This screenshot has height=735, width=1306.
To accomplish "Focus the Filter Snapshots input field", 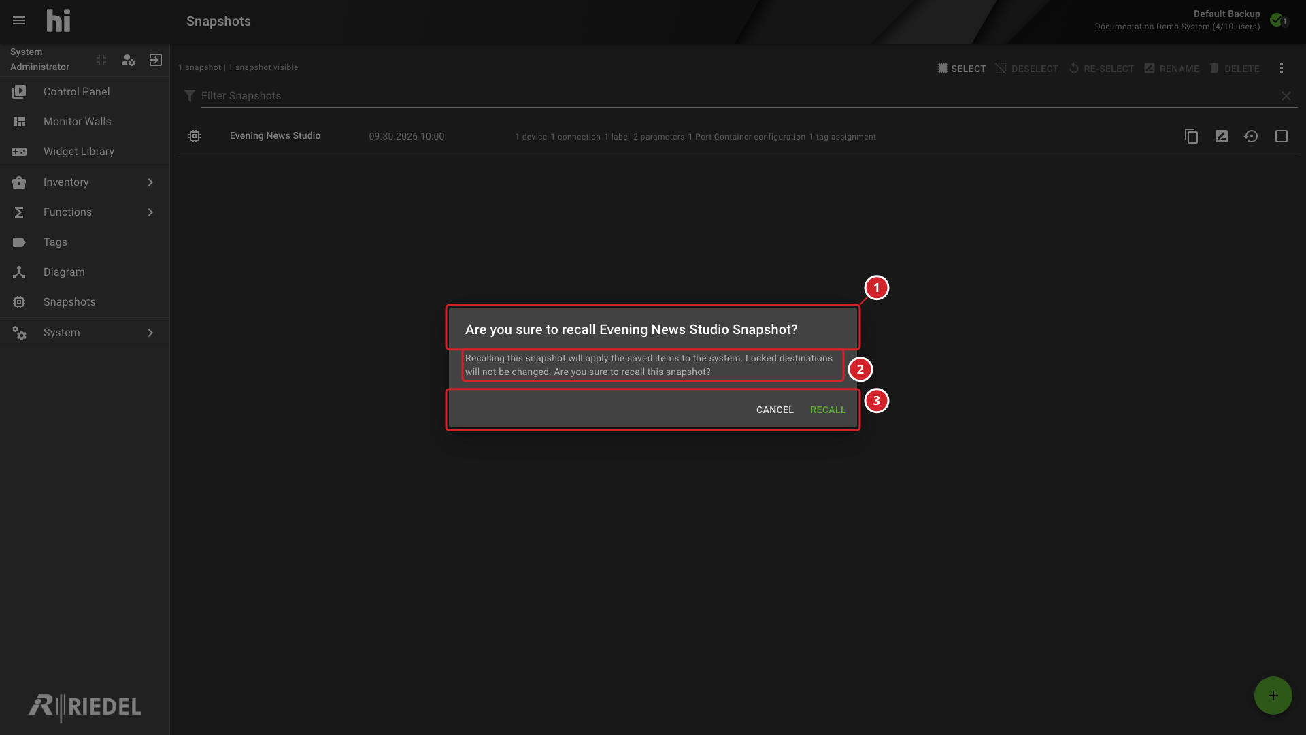I will (738, 96).
